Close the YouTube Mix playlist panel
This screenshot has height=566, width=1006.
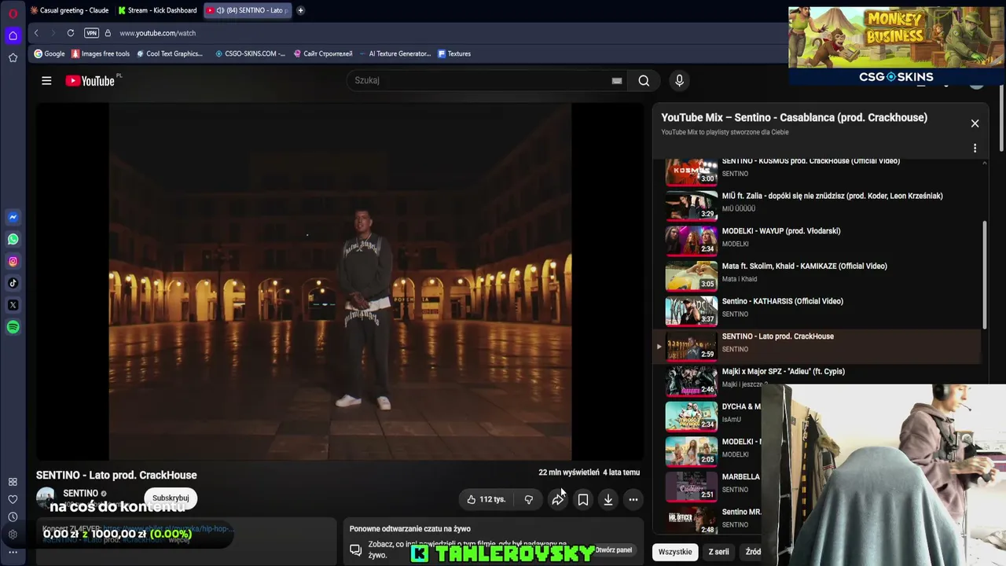(x=975, y=123)
